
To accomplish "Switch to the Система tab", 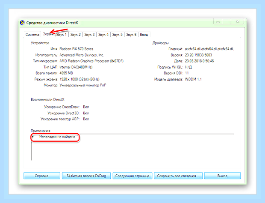I will pyautogui.click(x=32, y=35).
